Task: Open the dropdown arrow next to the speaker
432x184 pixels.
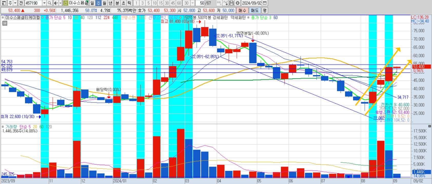Action: tap(61, 3)
